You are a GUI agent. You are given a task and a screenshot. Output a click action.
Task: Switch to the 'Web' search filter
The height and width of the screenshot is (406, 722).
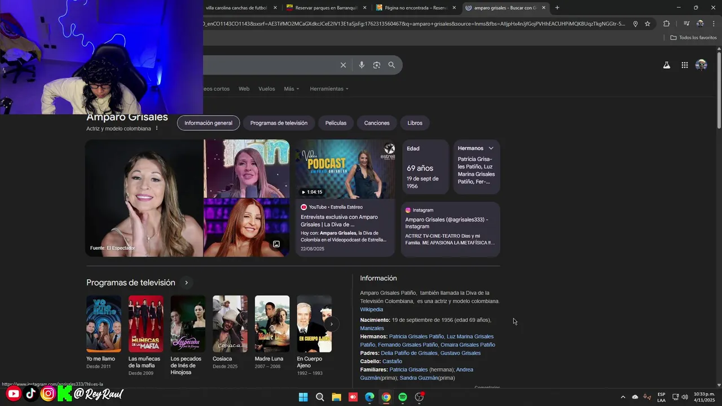[244, 89]
